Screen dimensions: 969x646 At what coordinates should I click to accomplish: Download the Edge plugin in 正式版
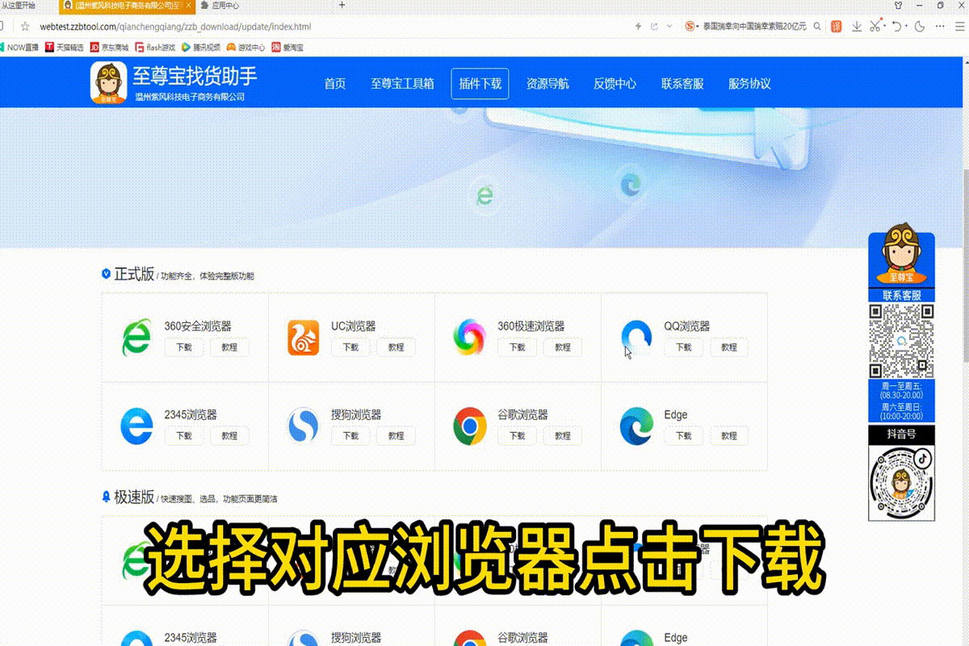tap(683, 436)
